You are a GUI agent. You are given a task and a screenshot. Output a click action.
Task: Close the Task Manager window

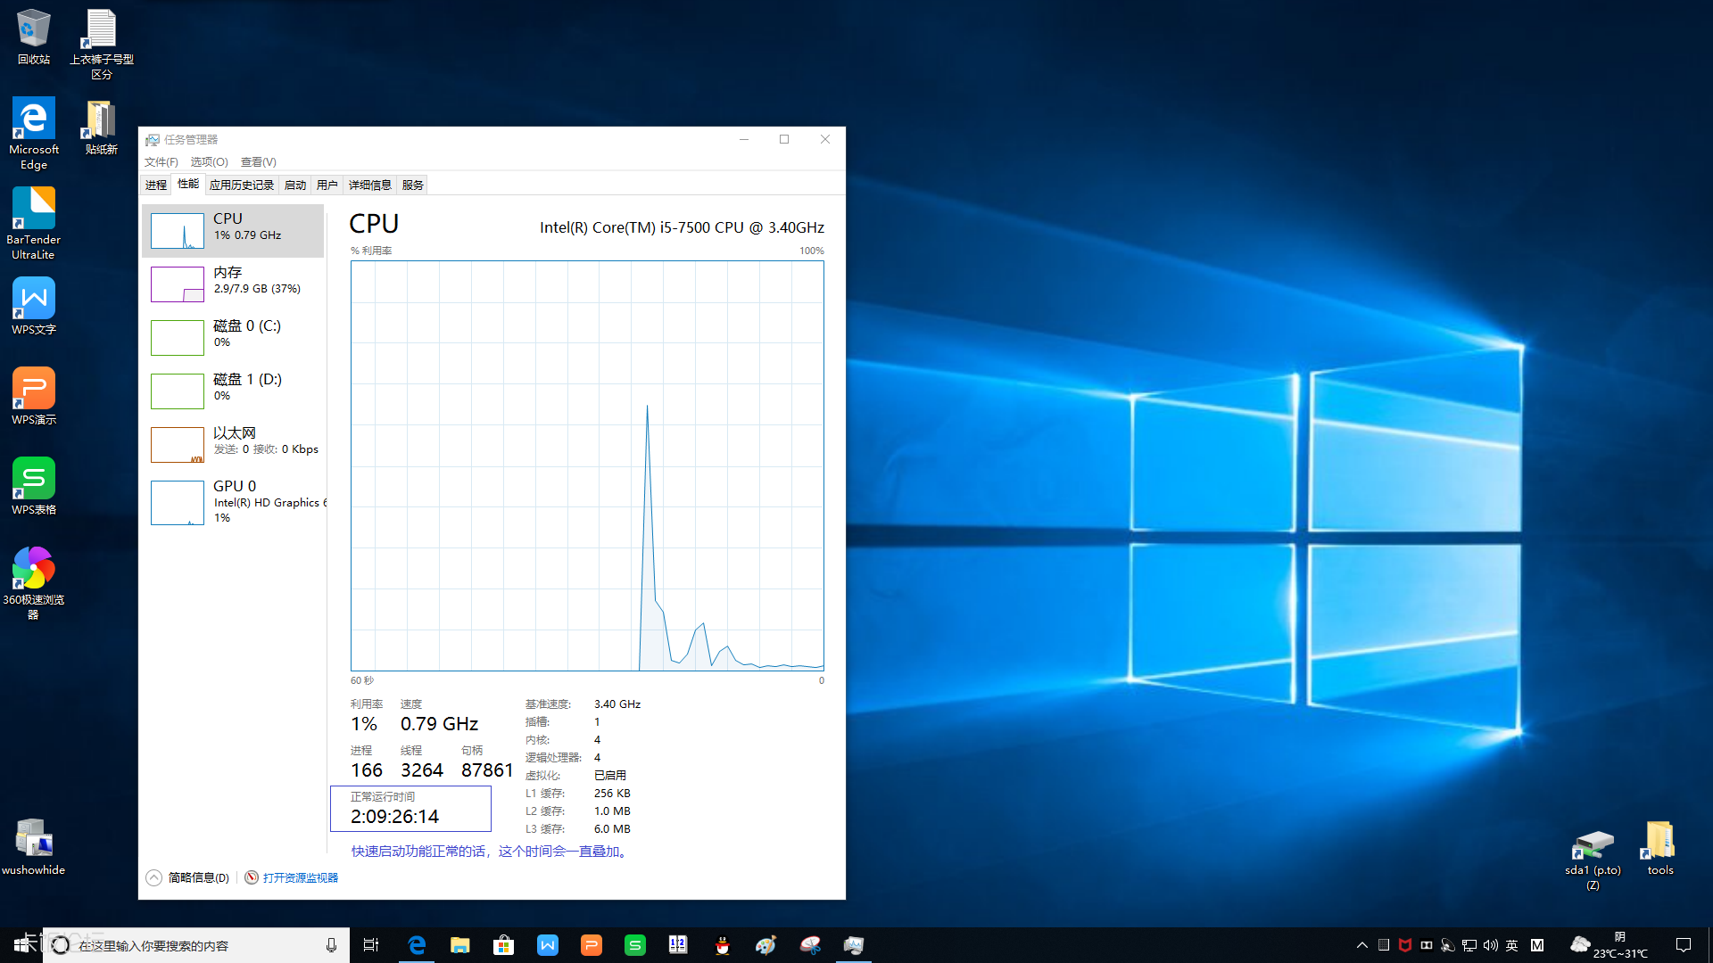[825, 139]
